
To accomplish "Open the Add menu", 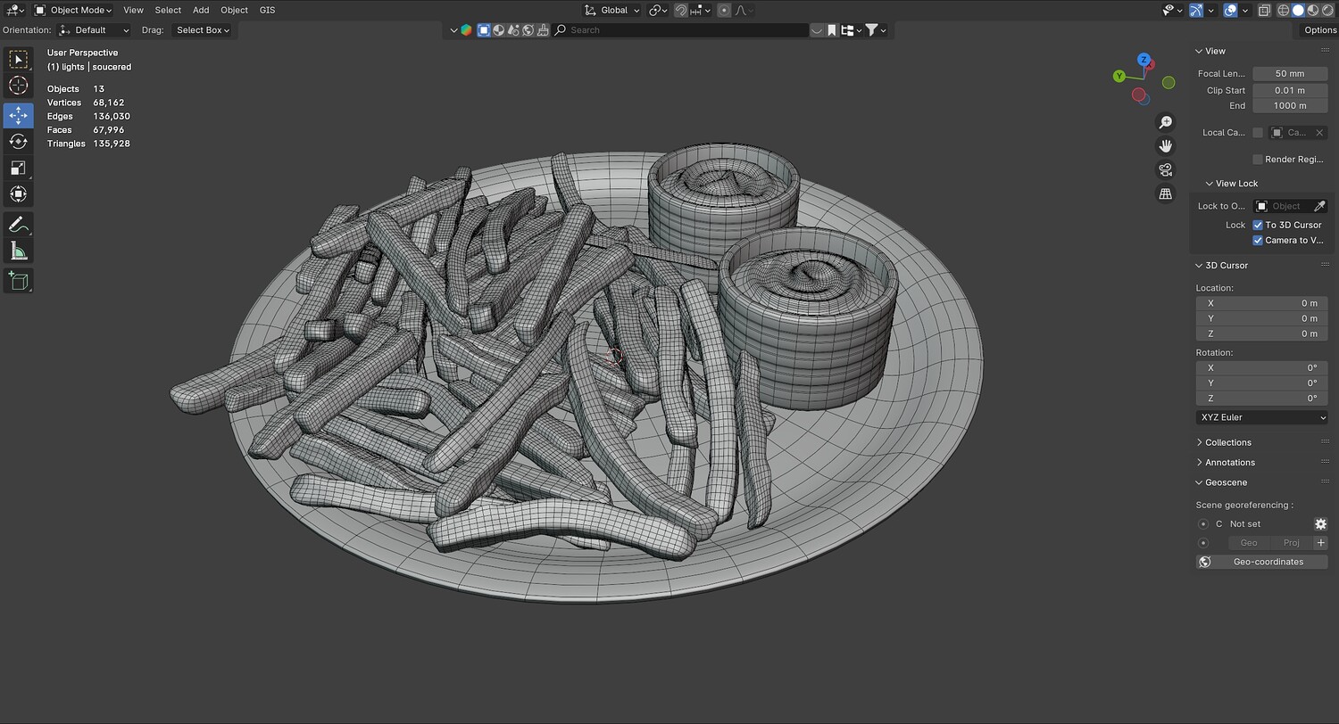I will [x=201, y=11].
